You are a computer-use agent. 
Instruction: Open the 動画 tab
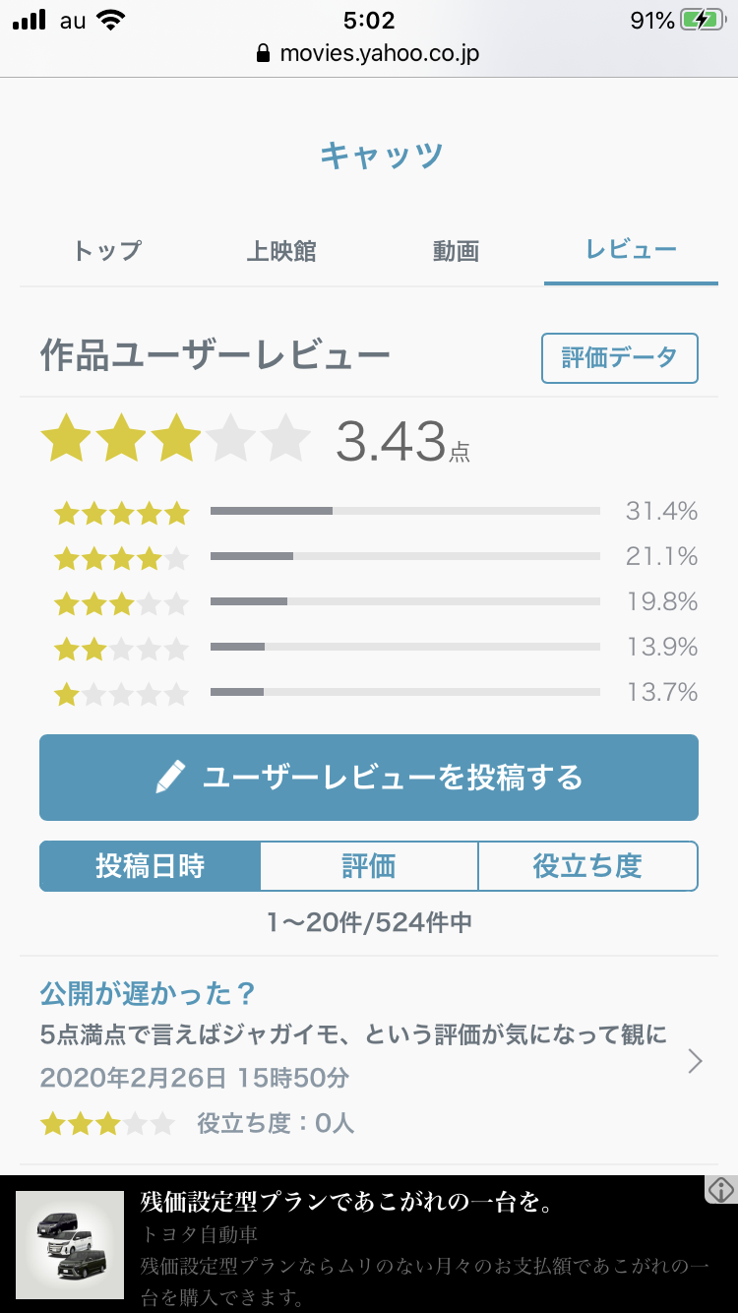[456, 251]
